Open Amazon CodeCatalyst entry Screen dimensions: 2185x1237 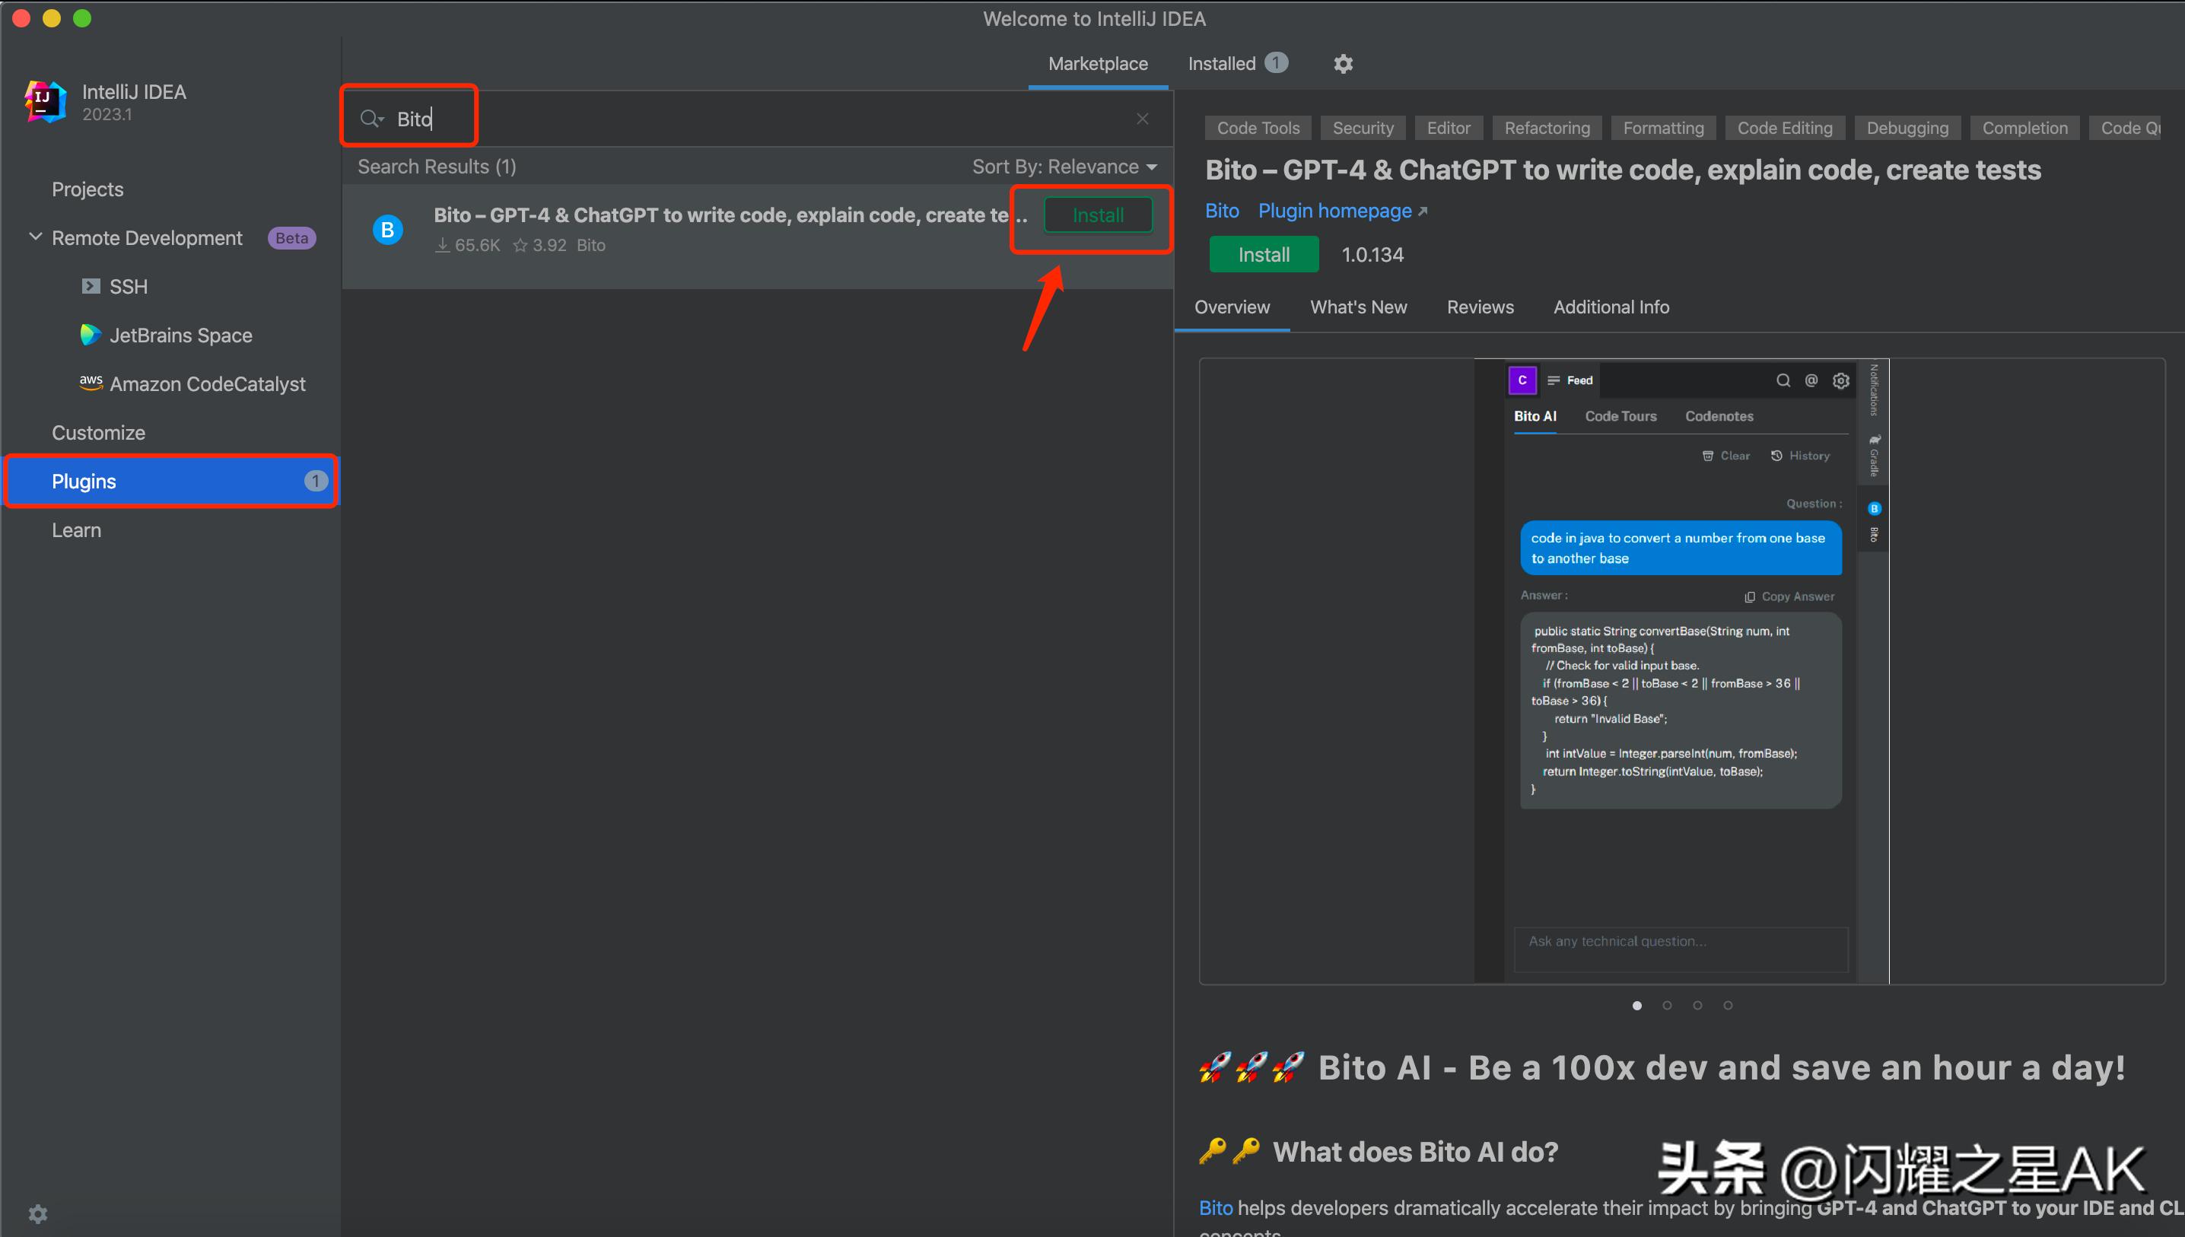[x=206, y=384]
